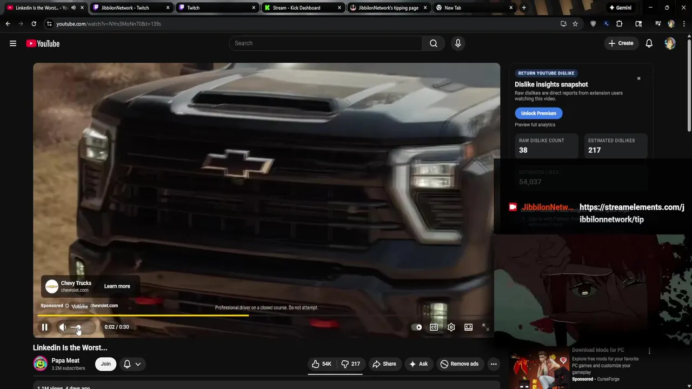Screen dimensions: 692x389
Task: Open the Create menu button
Action: point(620,43)
